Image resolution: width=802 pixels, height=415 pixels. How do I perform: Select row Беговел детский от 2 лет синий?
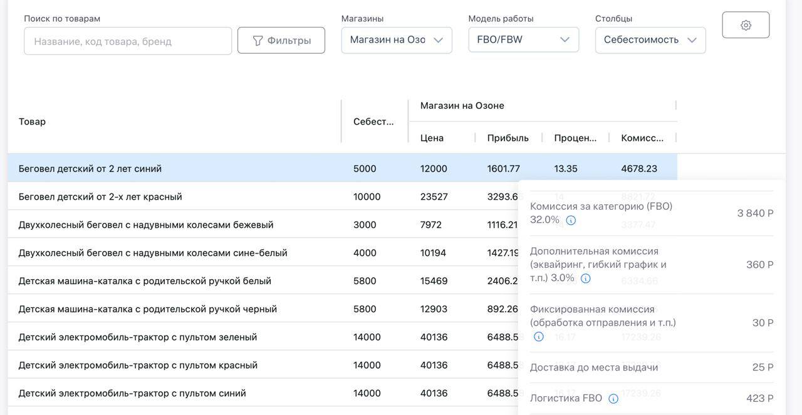click(342, 168)
